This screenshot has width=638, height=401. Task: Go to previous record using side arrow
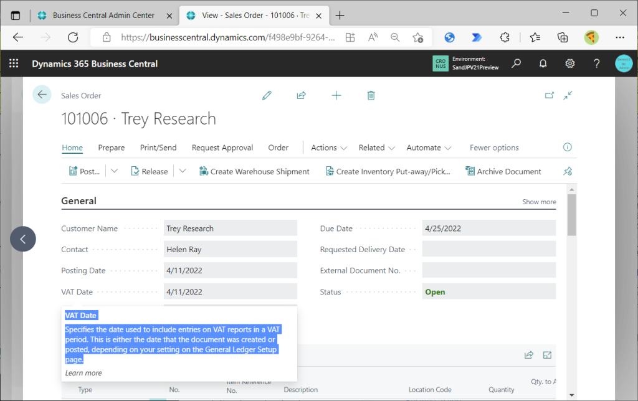tap(23, 238)
